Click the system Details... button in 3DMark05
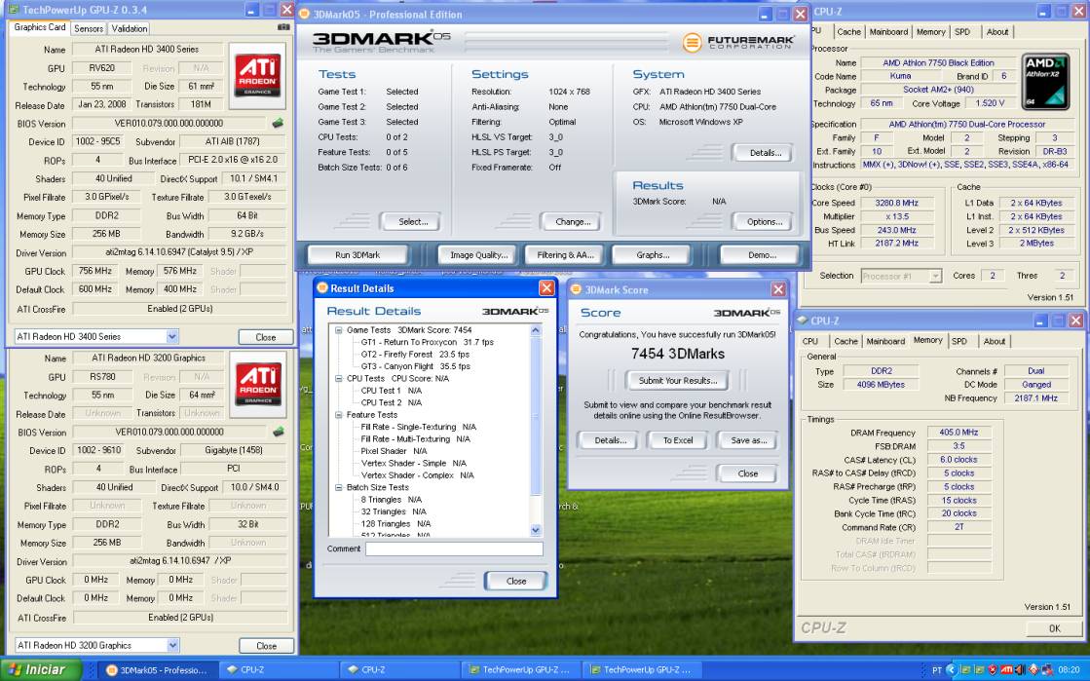The height and width of the screenshot is (681, 1090). [x=764, y=153]
